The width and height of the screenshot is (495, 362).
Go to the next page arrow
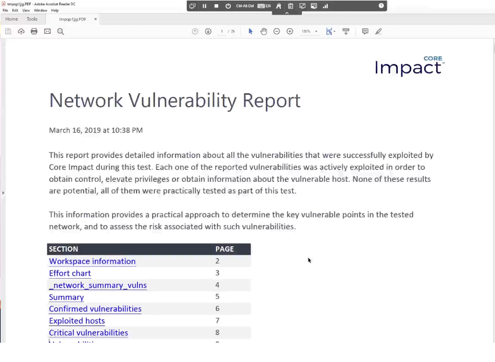(208, 31)
